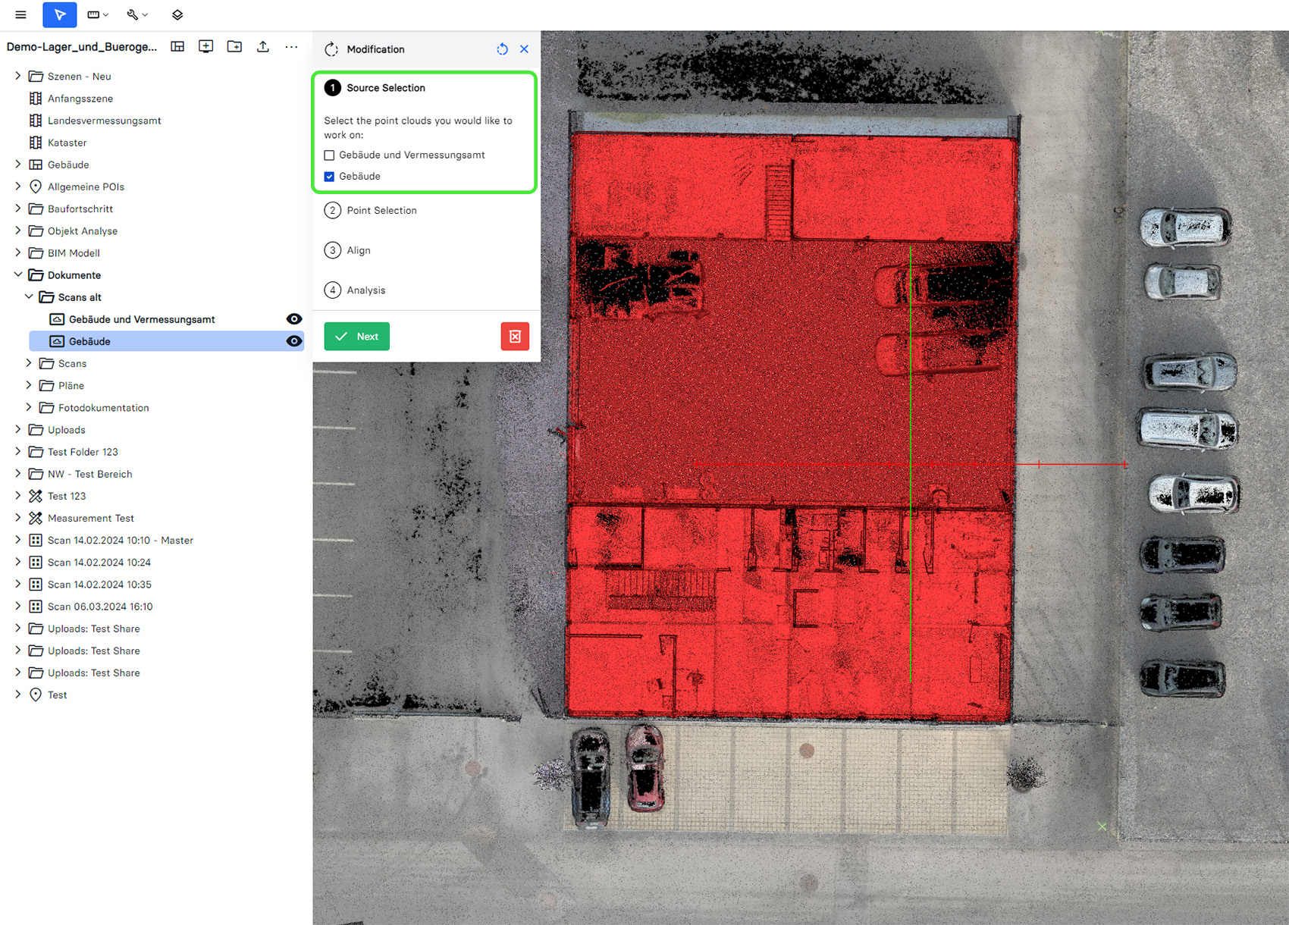The height and width of the screenshot is (925, 1289).
Task: Click the reset icon in Modification panel
Action: click(x=502, y=49)
